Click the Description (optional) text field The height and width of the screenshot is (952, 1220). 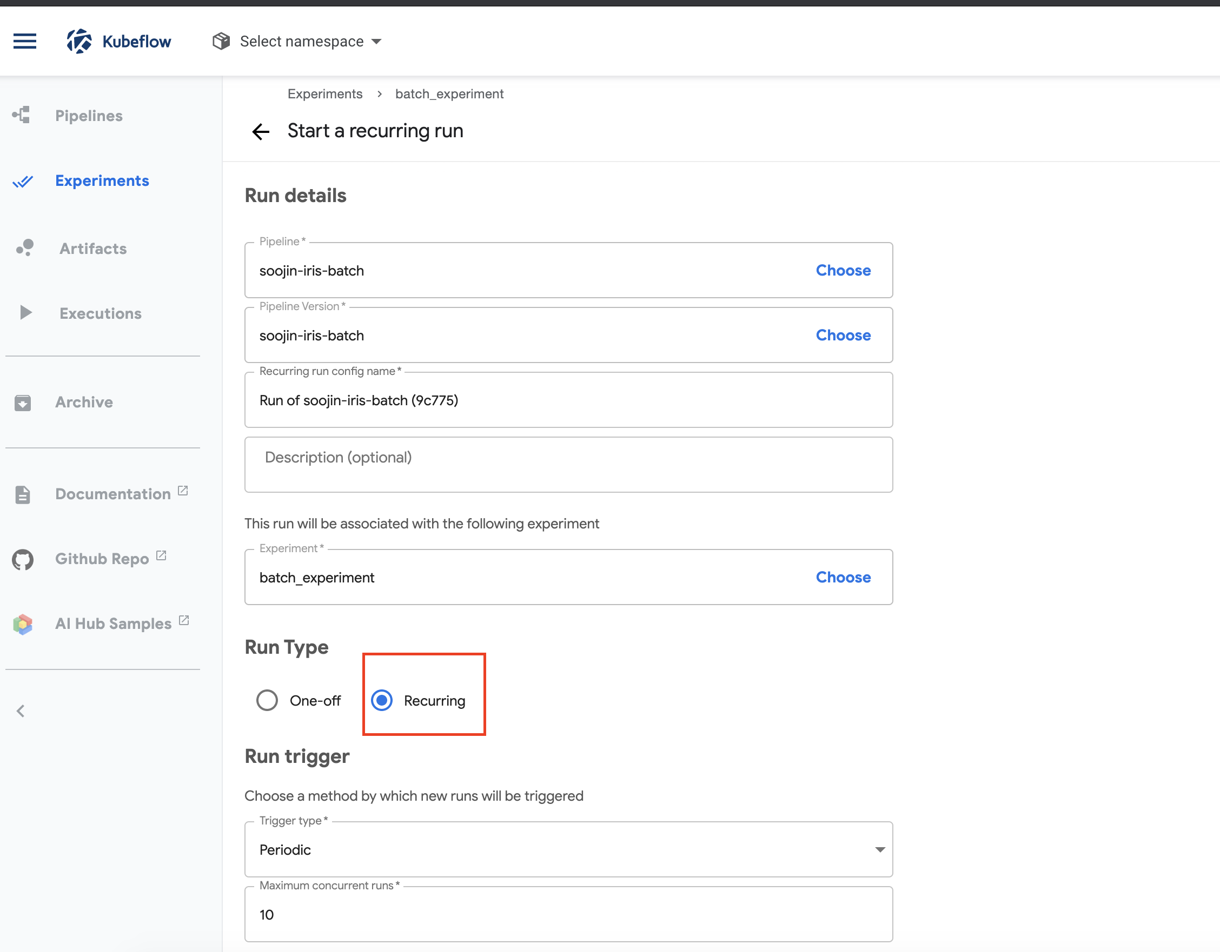coord(568,464)
